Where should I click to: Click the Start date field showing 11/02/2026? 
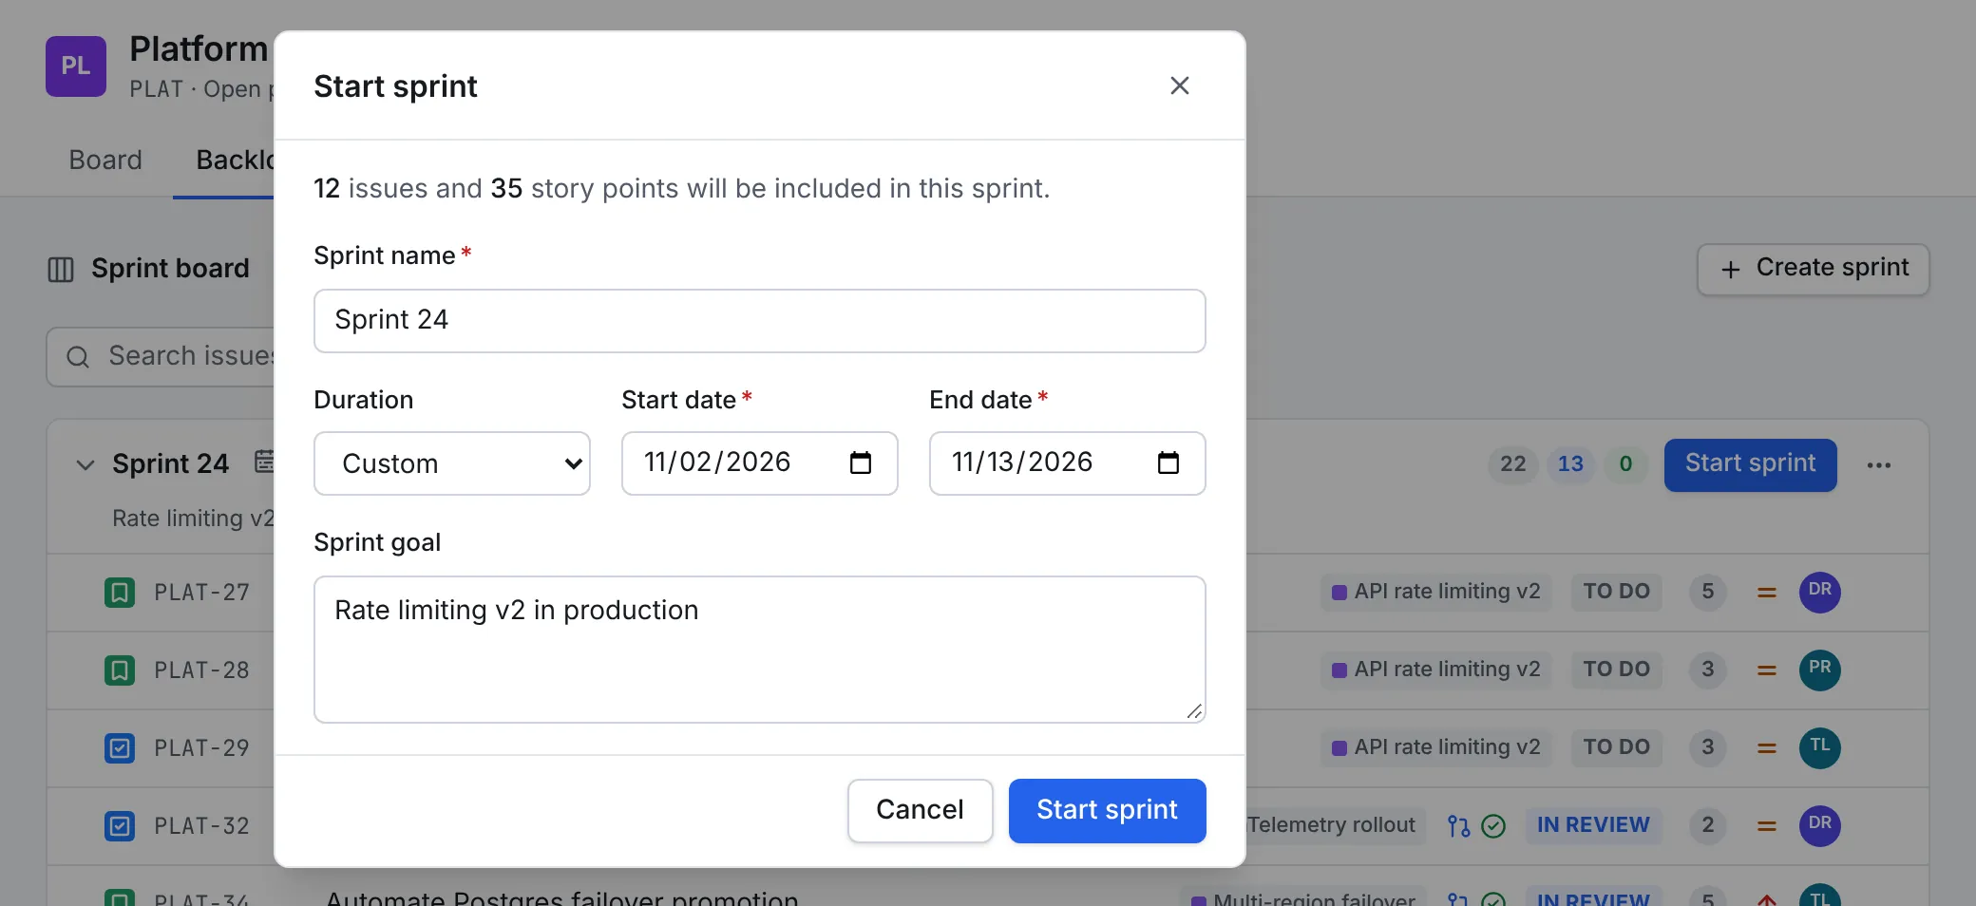pos(760,463)
